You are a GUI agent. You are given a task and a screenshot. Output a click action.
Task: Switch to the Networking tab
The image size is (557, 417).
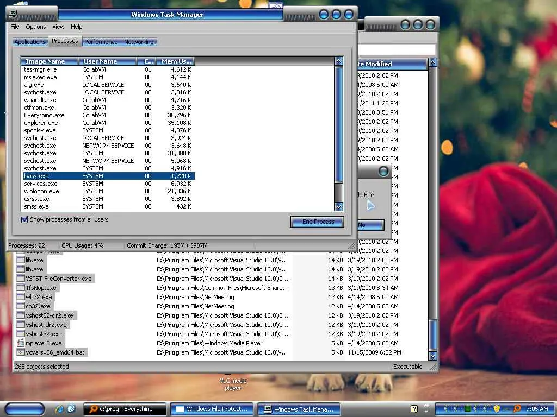[x=139, y=42]
